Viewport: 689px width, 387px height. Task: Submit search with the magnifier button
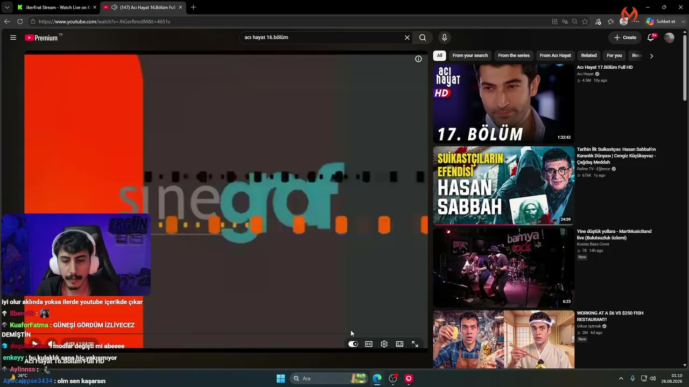(x=423, y=38)
